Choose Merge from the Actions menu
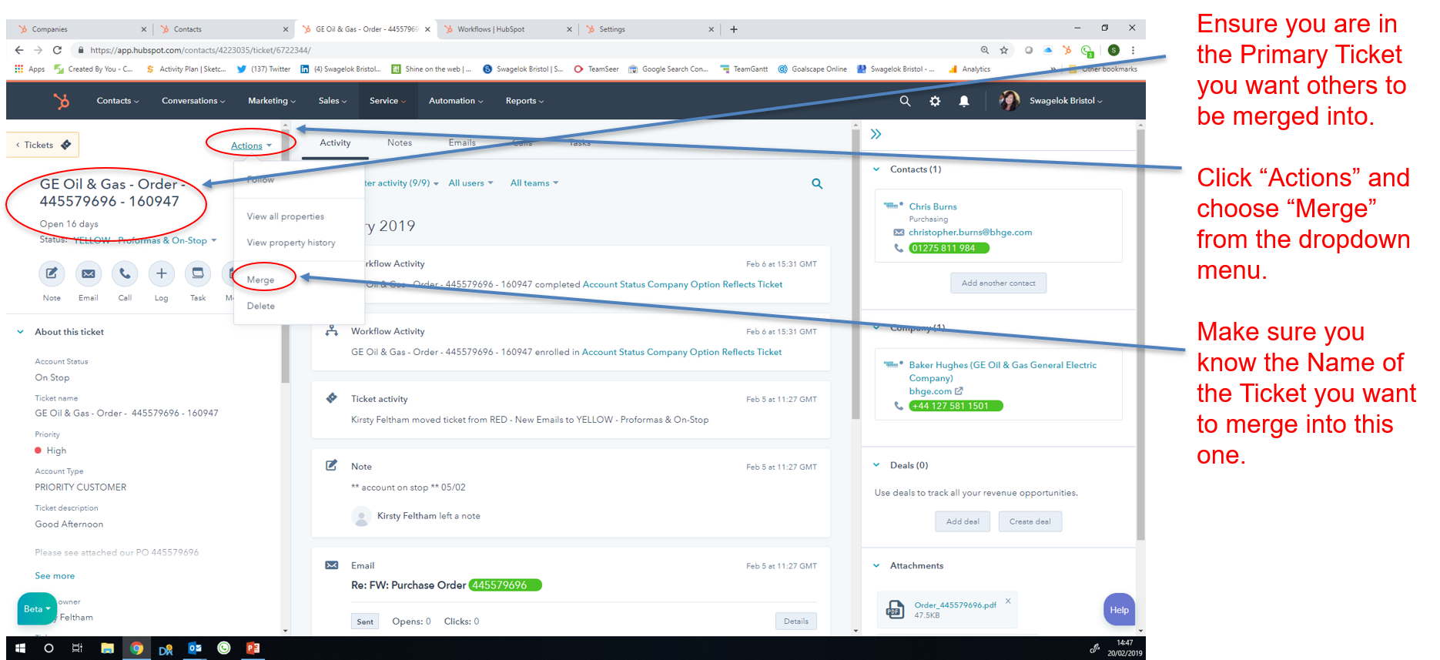This screenshot has width=1440, height=660. point(261,280)
